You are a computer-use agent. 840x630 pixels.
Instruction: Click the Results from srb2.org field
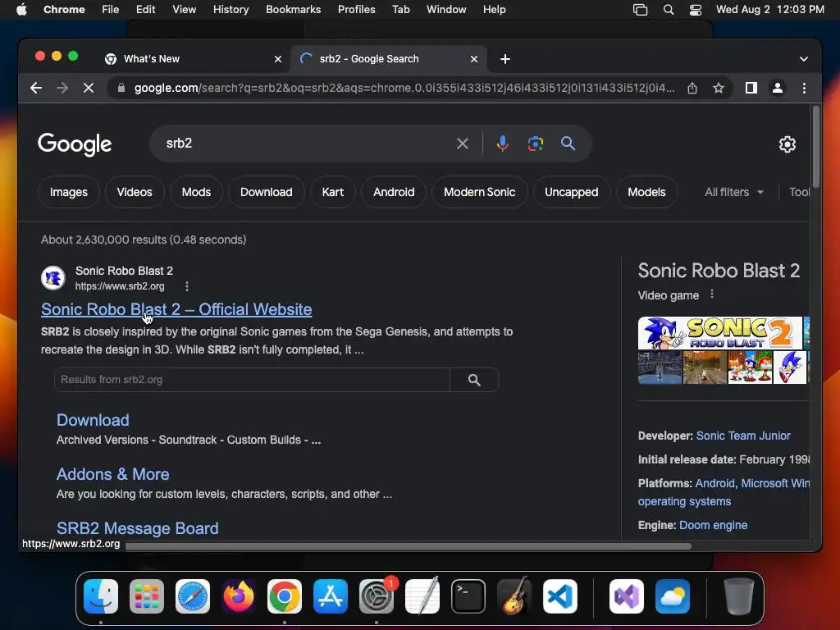[252, 380]
